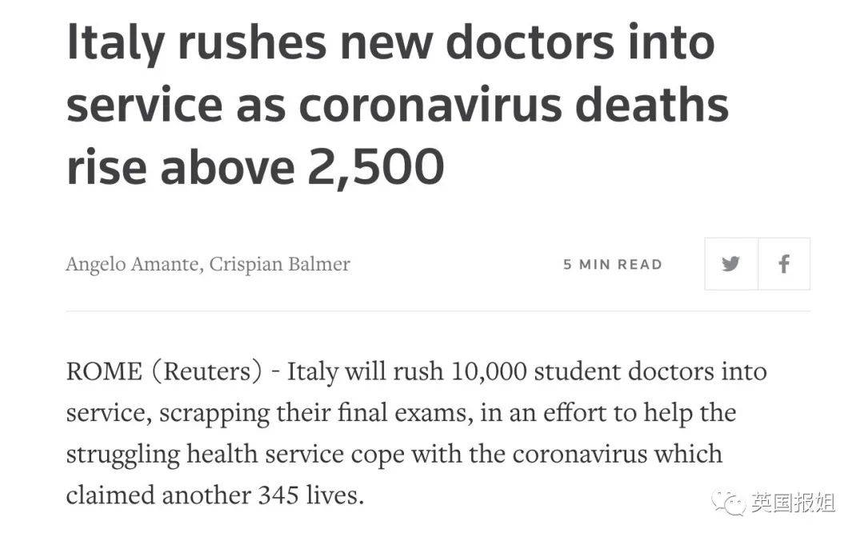Click the word "Italy" starting the headline

[x=114, y=43]
